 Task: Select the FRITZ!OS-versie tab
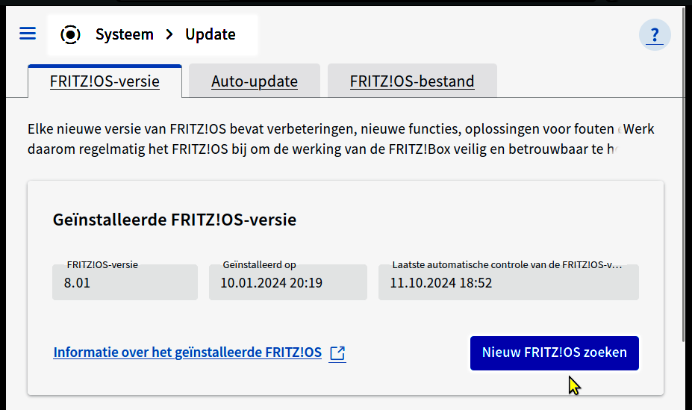click(x=105, y=81)
